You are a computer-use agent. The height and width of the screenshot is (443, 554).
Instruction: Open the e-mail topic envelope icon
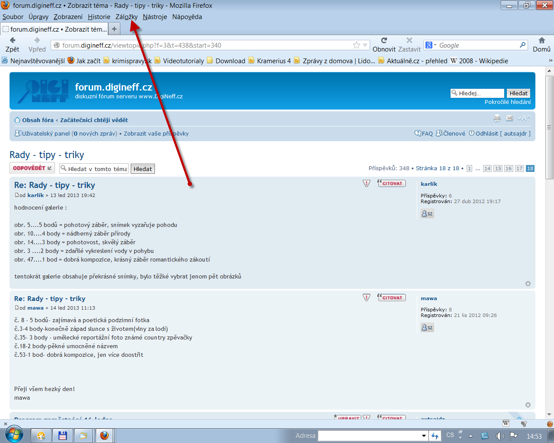click(509, 118)
